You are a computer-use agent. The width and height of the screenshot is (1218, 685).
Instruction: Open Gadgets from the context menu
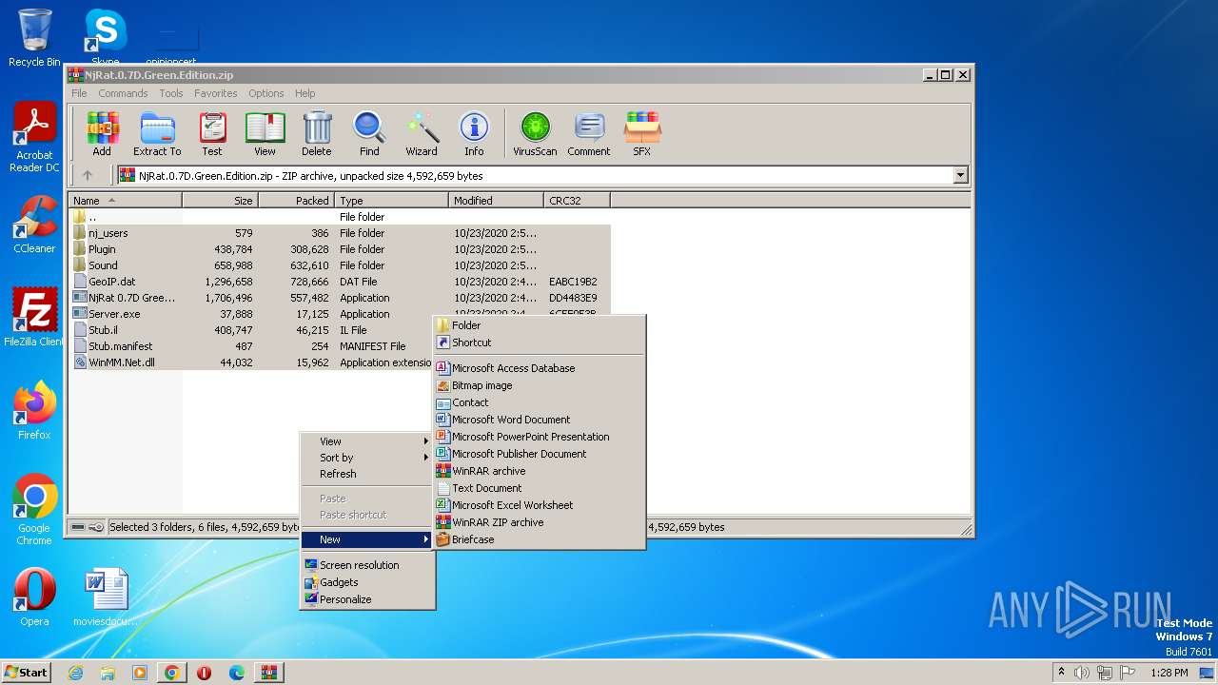tap(367, 582)
